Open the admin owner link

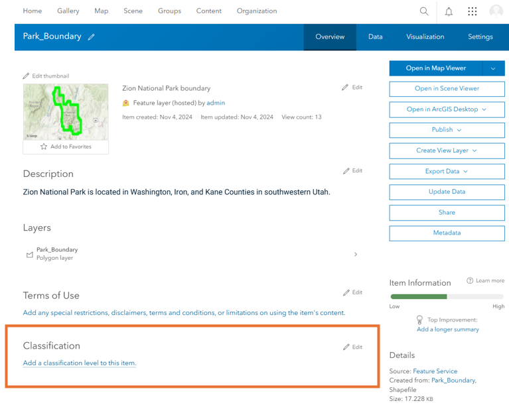coord(216,103)
